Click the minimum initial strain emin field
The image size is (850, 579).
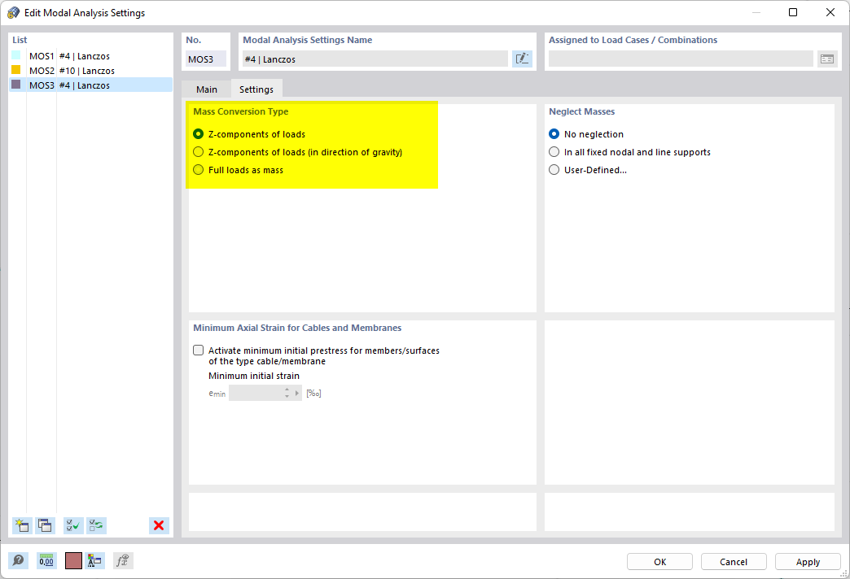[256, 394]
